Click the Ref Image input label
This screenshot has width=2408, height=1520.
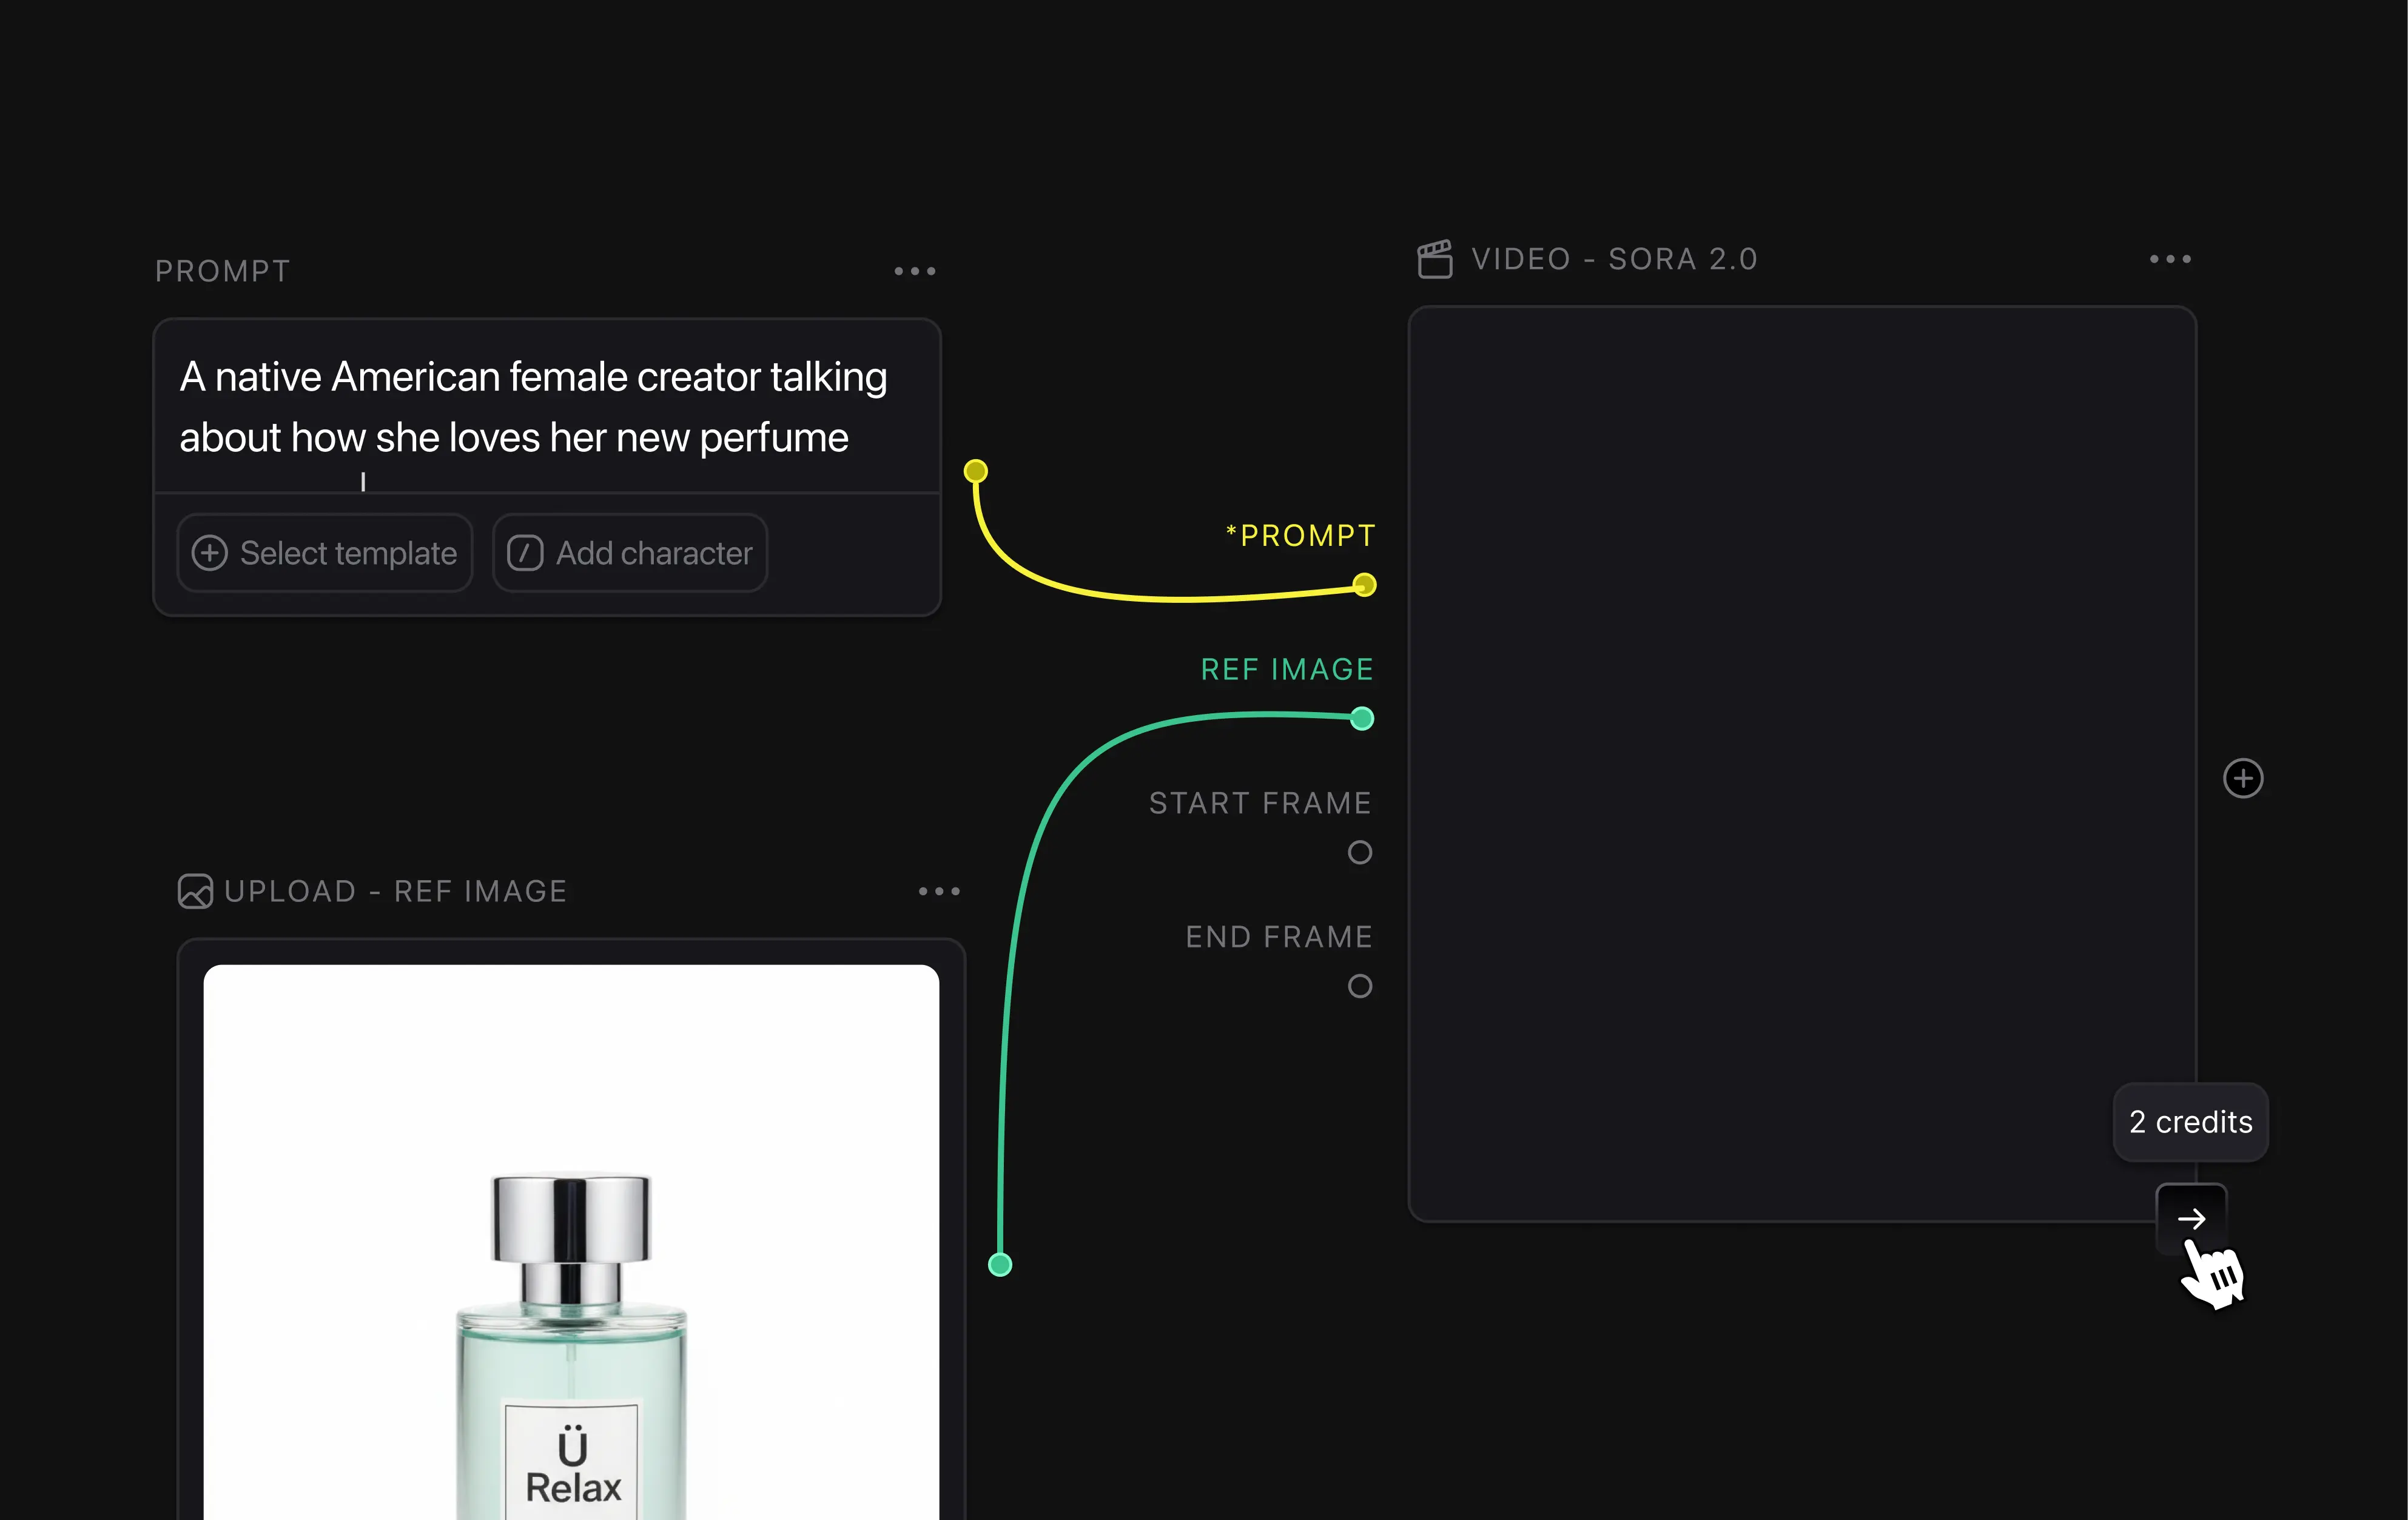(x=1286, y=669)
